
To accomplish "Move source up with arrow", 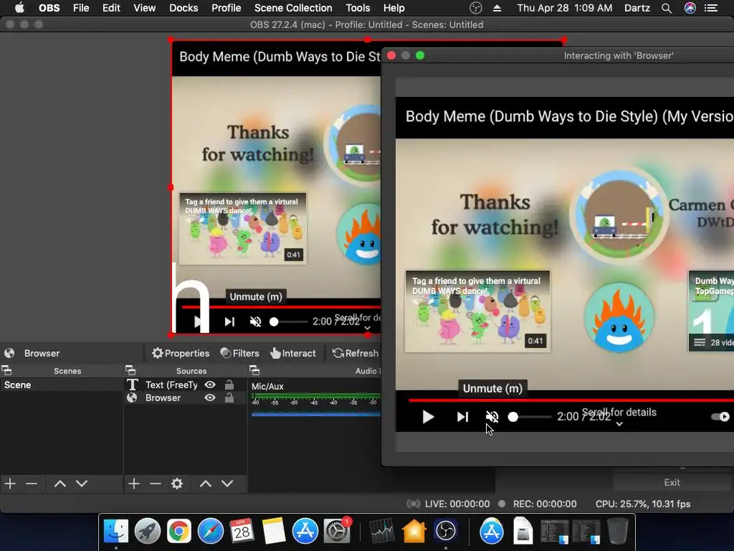I will click(206, 484).
